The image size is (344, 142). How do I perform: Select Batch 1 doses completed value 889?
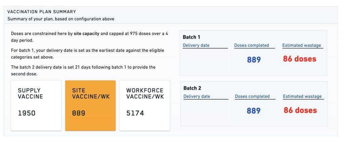click(254, 60)
